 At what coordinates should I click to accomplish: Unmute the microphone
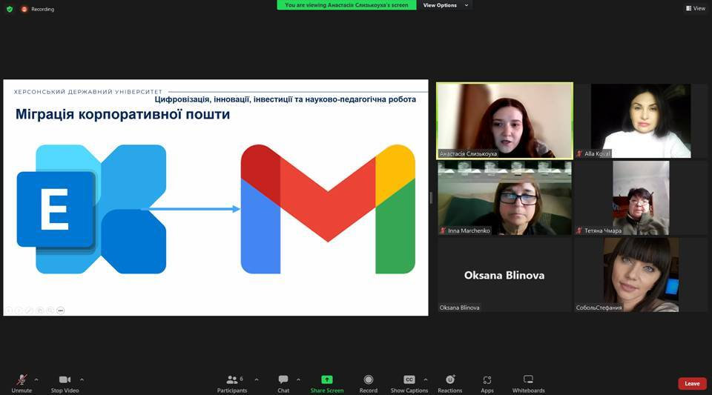pyautogui.click(x=22, y=383)
